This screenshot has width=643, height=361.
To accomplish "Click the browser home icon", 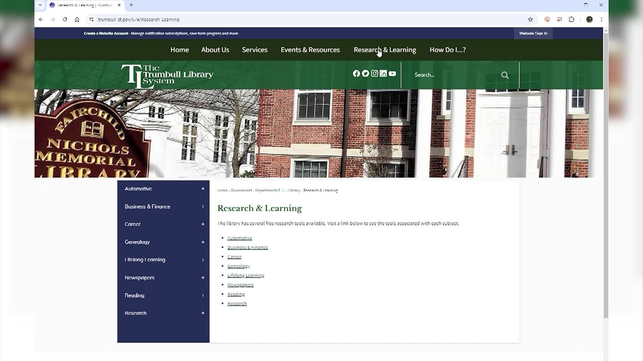I will pos(77,19).
